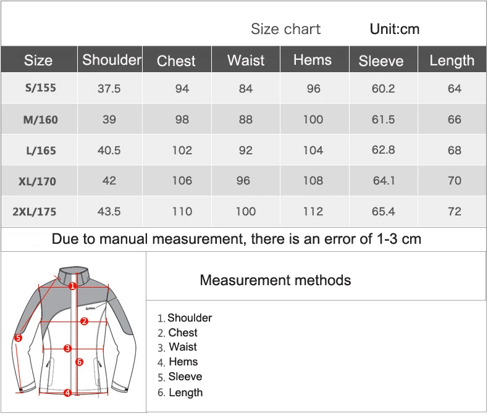Select the Length column header
This screenshot has width=488, height=416.
click(x=452, y=59)
